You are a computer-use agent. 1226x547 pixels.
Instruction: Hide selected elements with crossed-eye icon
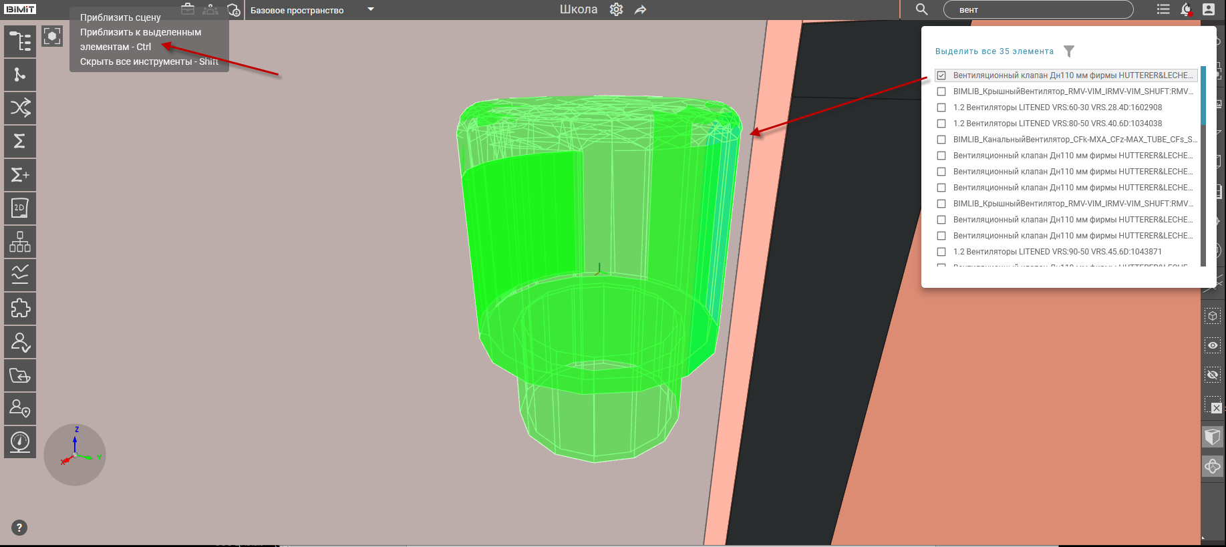point(1213,375)
